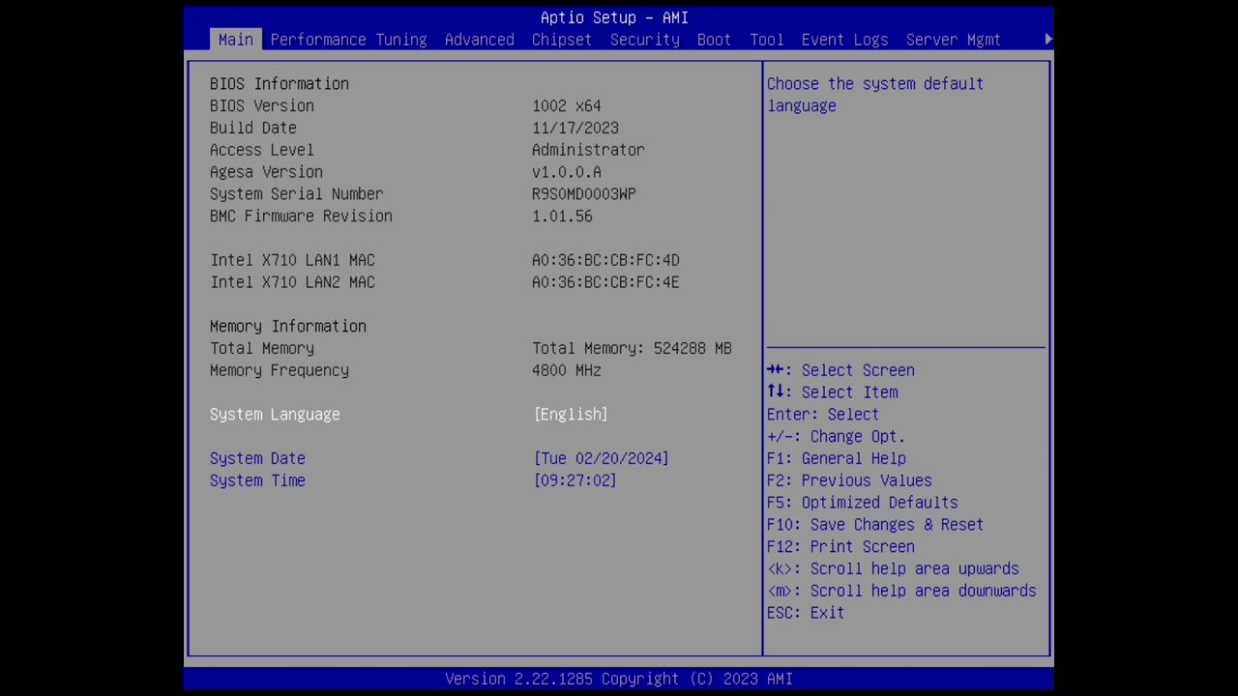
Task: Click the F12: Print Screen hint
Action: pyautogui.click(x=840, y=547)
